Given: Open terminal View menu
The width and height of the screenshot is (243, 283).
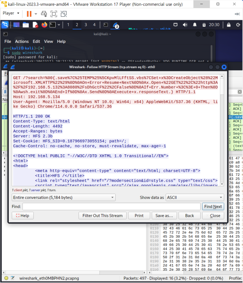Looking at the screenshot, I should pyautogui.click(x=49, y=42).
